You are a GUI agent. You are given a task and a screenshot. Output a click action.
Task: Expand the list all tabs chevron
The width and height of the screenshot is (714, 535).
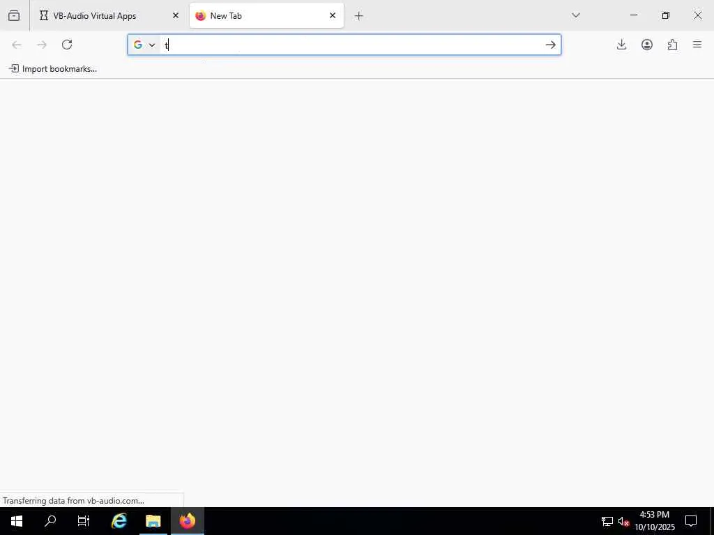(575, 15)
